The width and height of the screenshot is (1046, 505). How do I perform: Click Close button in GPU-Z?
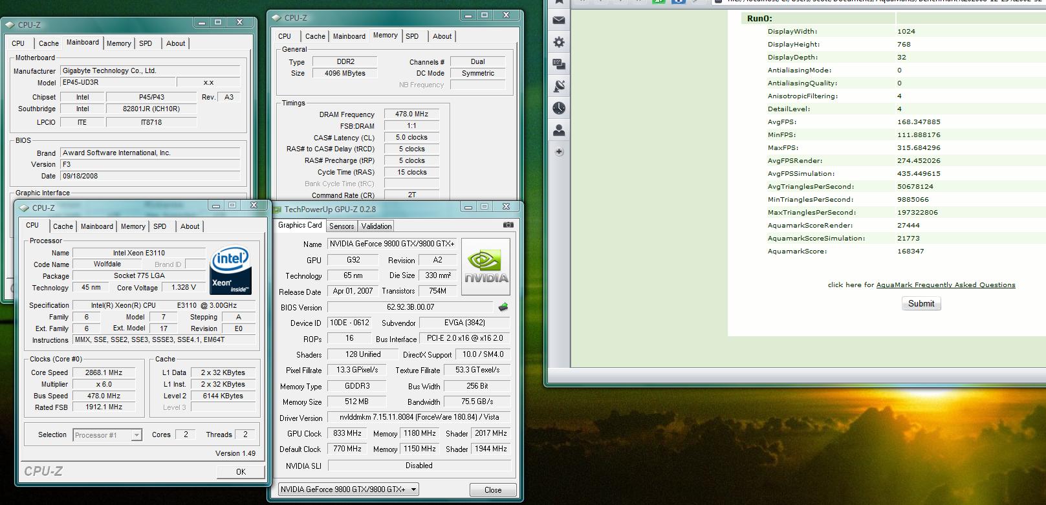[493, 489]
